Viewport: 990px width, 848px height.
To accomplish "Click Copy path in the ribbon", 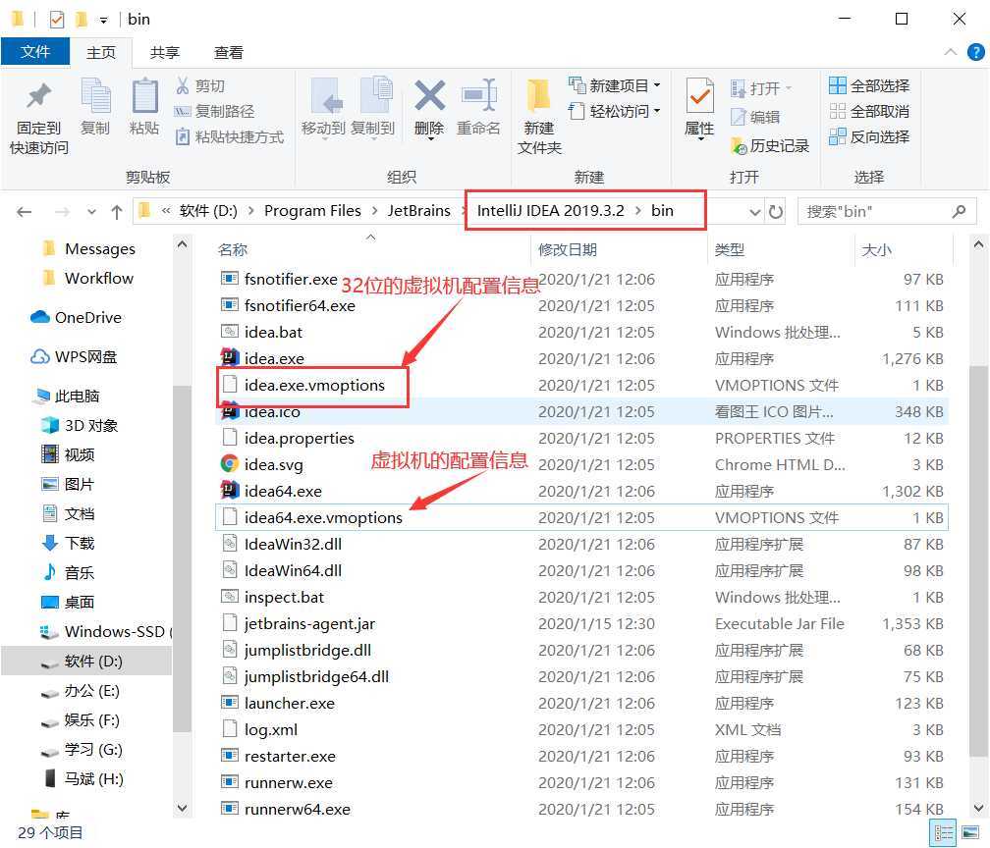I will 215,112.
